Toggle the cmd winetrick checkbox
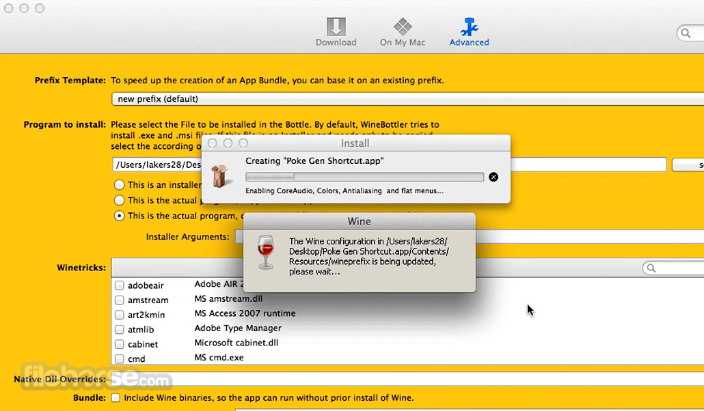Image resolution: width=704 pixels, height=411 pixels. [x=119, y=358]
